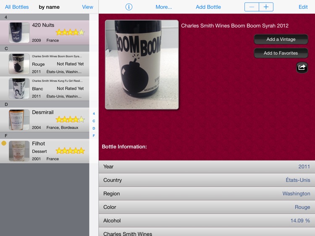The width and height of the screenshot is (315, 236).
Task: Edit the Region value Washington
Action: coord(297,194)
